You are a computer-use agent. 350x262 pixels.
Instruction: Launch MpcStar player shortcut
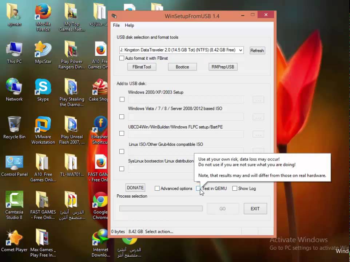(43, 52)
